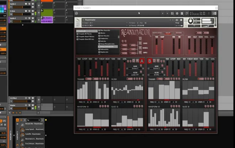Mute the Master track

[x=33, y=105]
